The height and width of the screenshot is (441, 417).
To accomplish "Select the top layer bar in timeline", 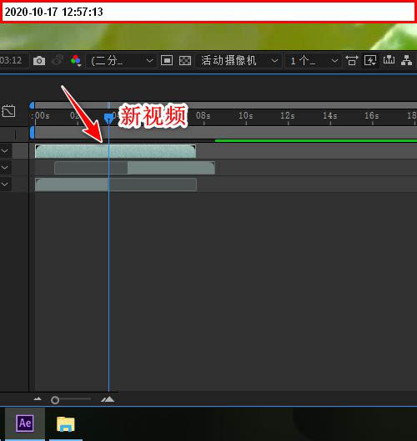I will click(115, 151).
